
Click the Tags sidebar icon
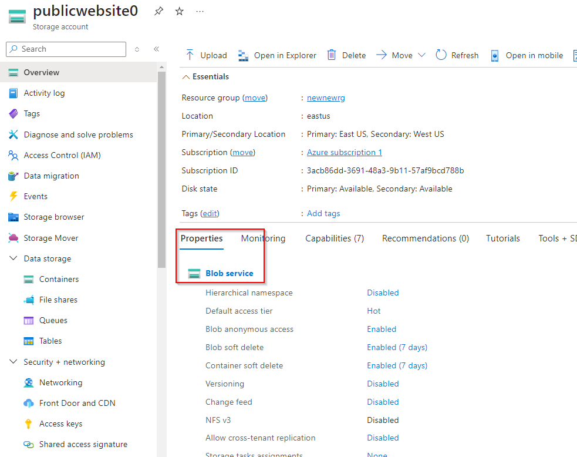point(14,114)
